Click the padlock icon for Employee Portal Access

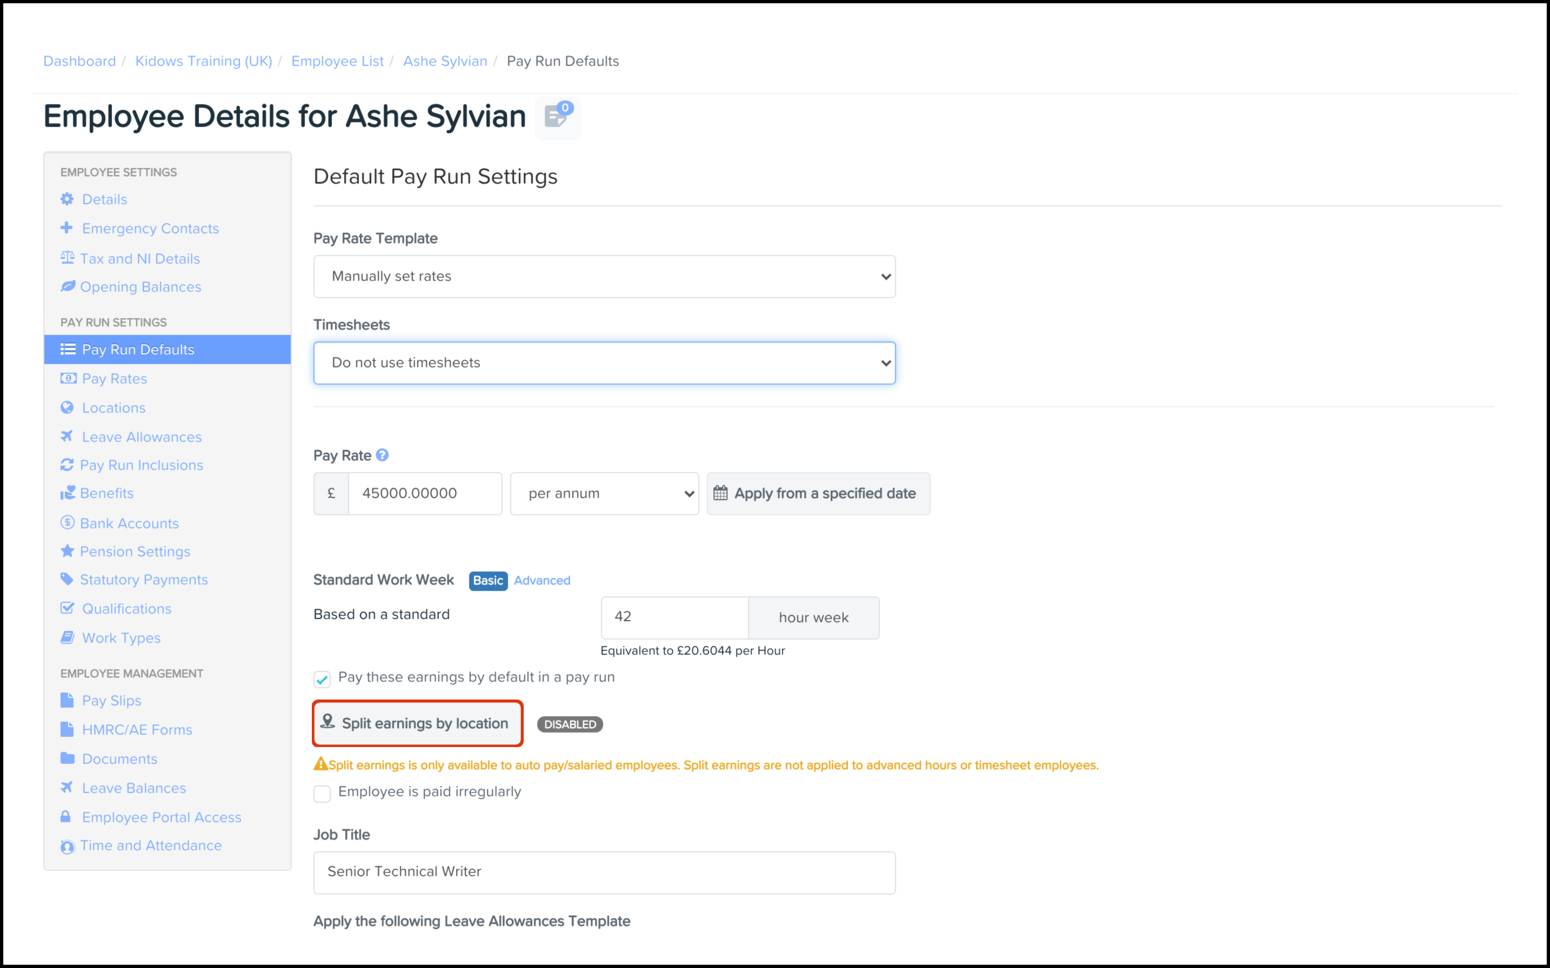coord(66,817)
